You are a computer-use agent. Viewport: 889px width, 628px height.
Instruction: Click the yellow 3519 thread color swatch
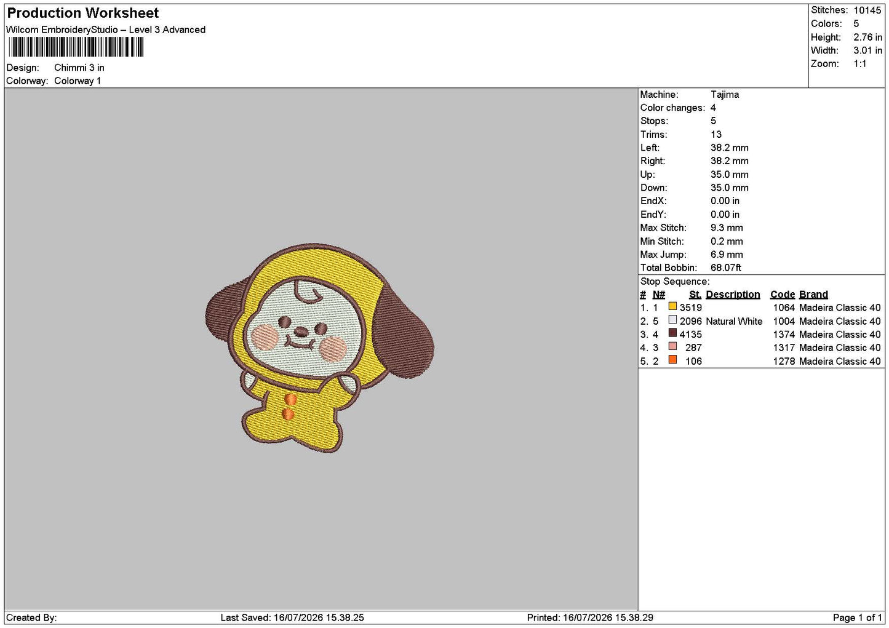(672, 306)
